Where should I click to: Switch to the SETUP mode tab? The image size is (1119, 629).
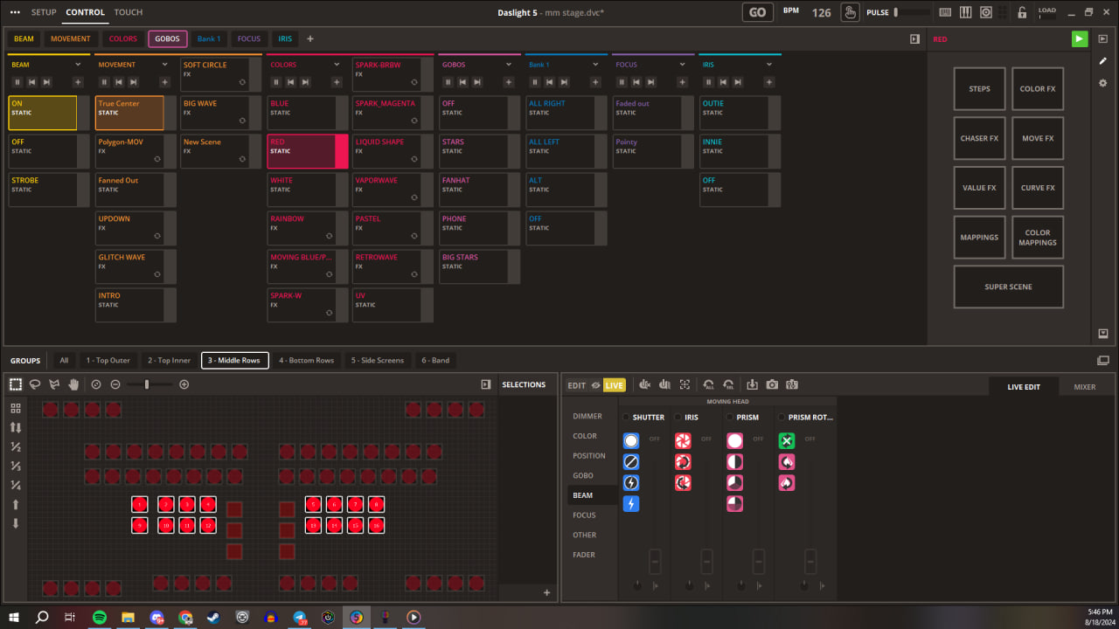(x=44, y=12)
